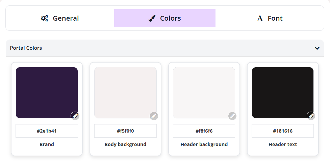Click the paintbrush icon on Colors tab
The height and width of the screenshot is (161, 330).
(152, 18)
